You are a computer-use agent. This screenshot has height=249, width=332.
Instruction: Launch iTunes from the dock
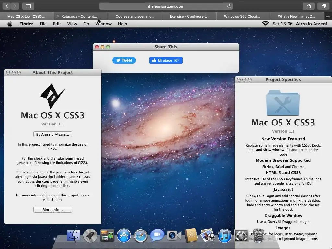224,235
